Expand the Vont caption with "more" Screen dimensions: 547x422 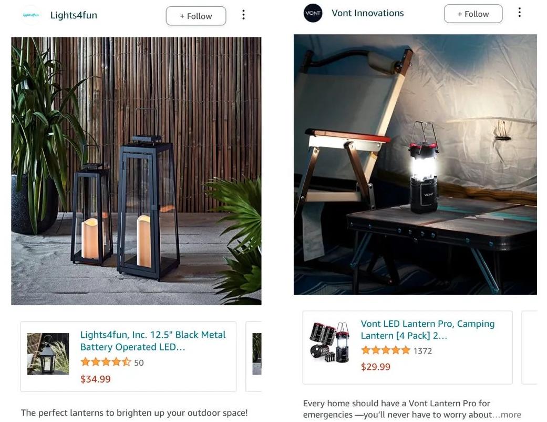511,415
